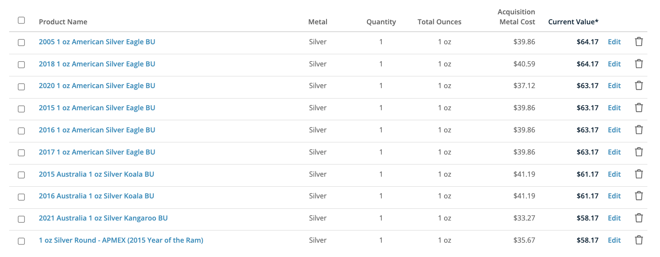Screen dimensions: 660x257
Task: Delete the 2016 American Silver Eagle row
Action: click(x=639, y=130)
